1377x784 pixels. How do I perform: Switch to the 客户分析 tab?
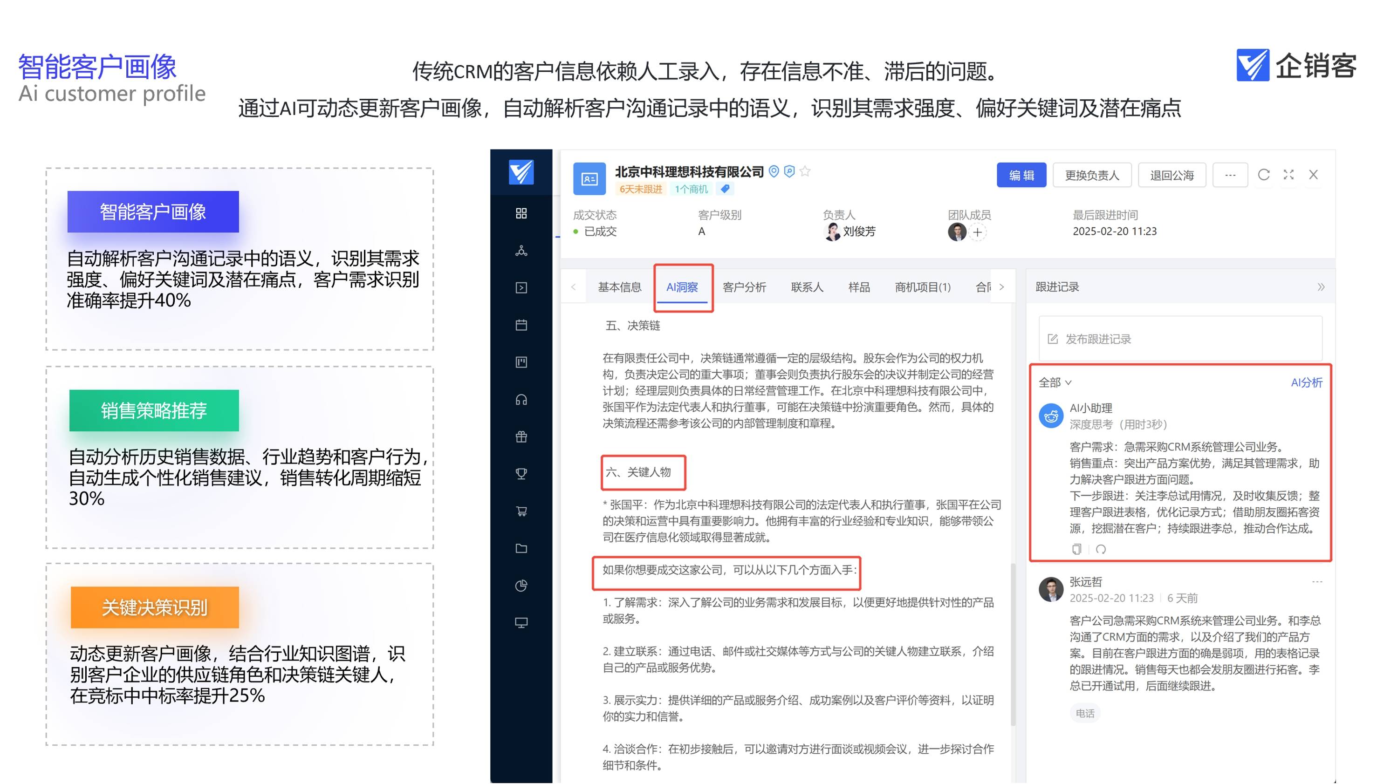click(744, 287)
